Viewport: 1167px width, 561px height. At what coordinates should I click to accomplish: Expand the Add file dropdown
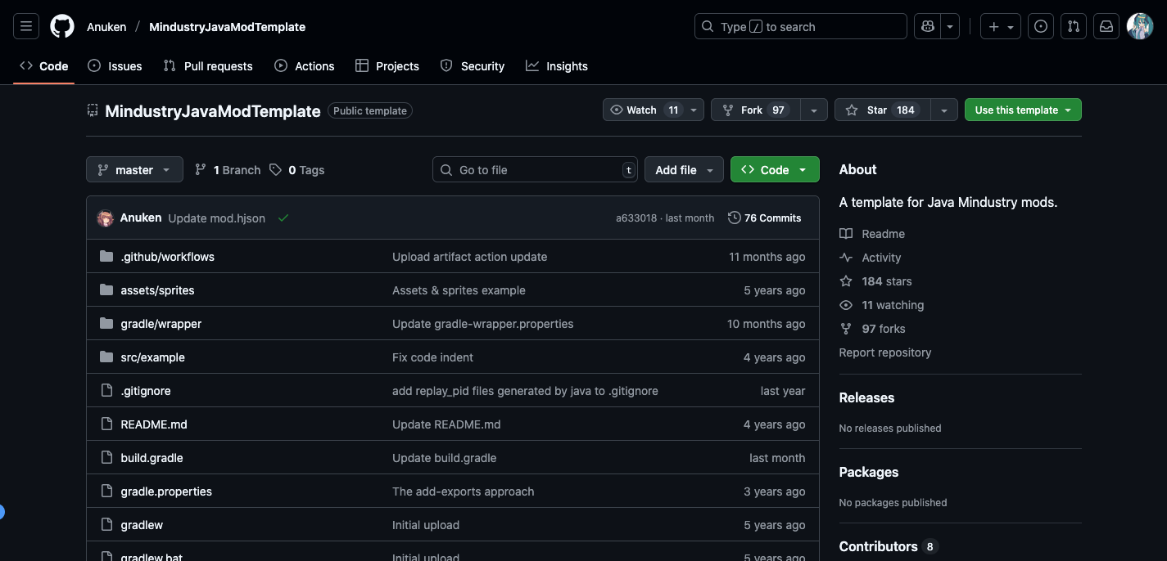coord(683,170)
